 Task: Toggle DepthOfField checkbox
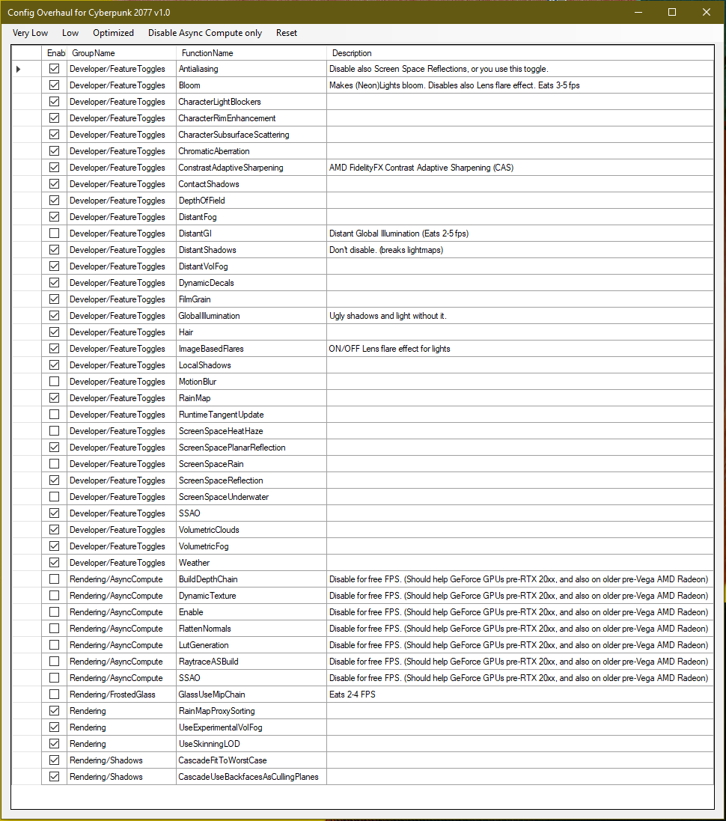coord(54,200)
